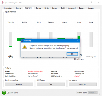Click the Throttle channel level bar

click(x=10, y=39)
